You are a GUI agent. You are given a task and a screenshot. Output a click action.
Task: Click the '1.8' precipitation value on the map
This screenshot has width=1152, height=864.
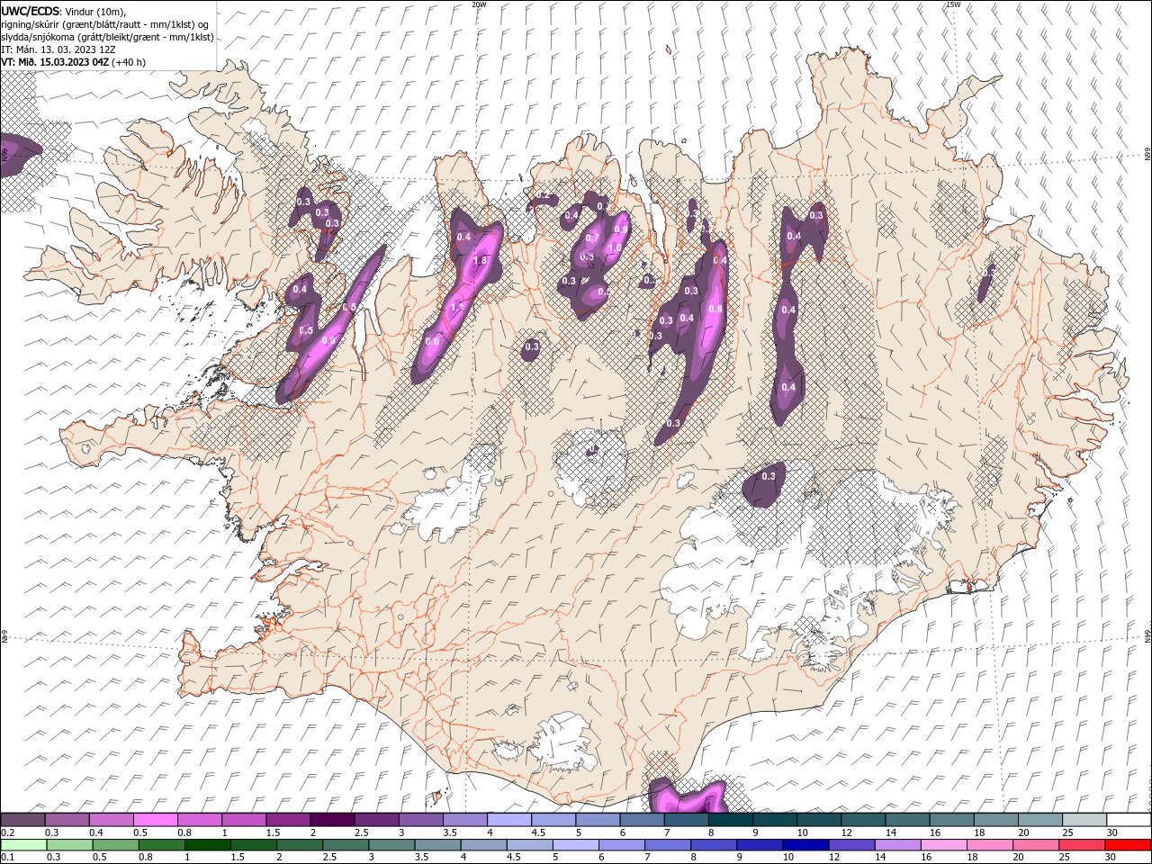click(480, 261)
